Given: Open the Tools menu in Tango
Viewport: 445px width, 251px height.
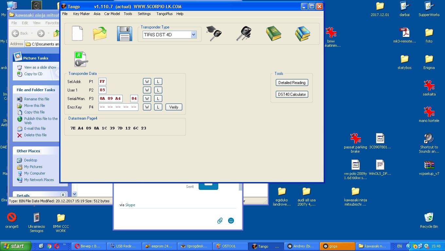Looking at the screenshot, I should (128, 14).
